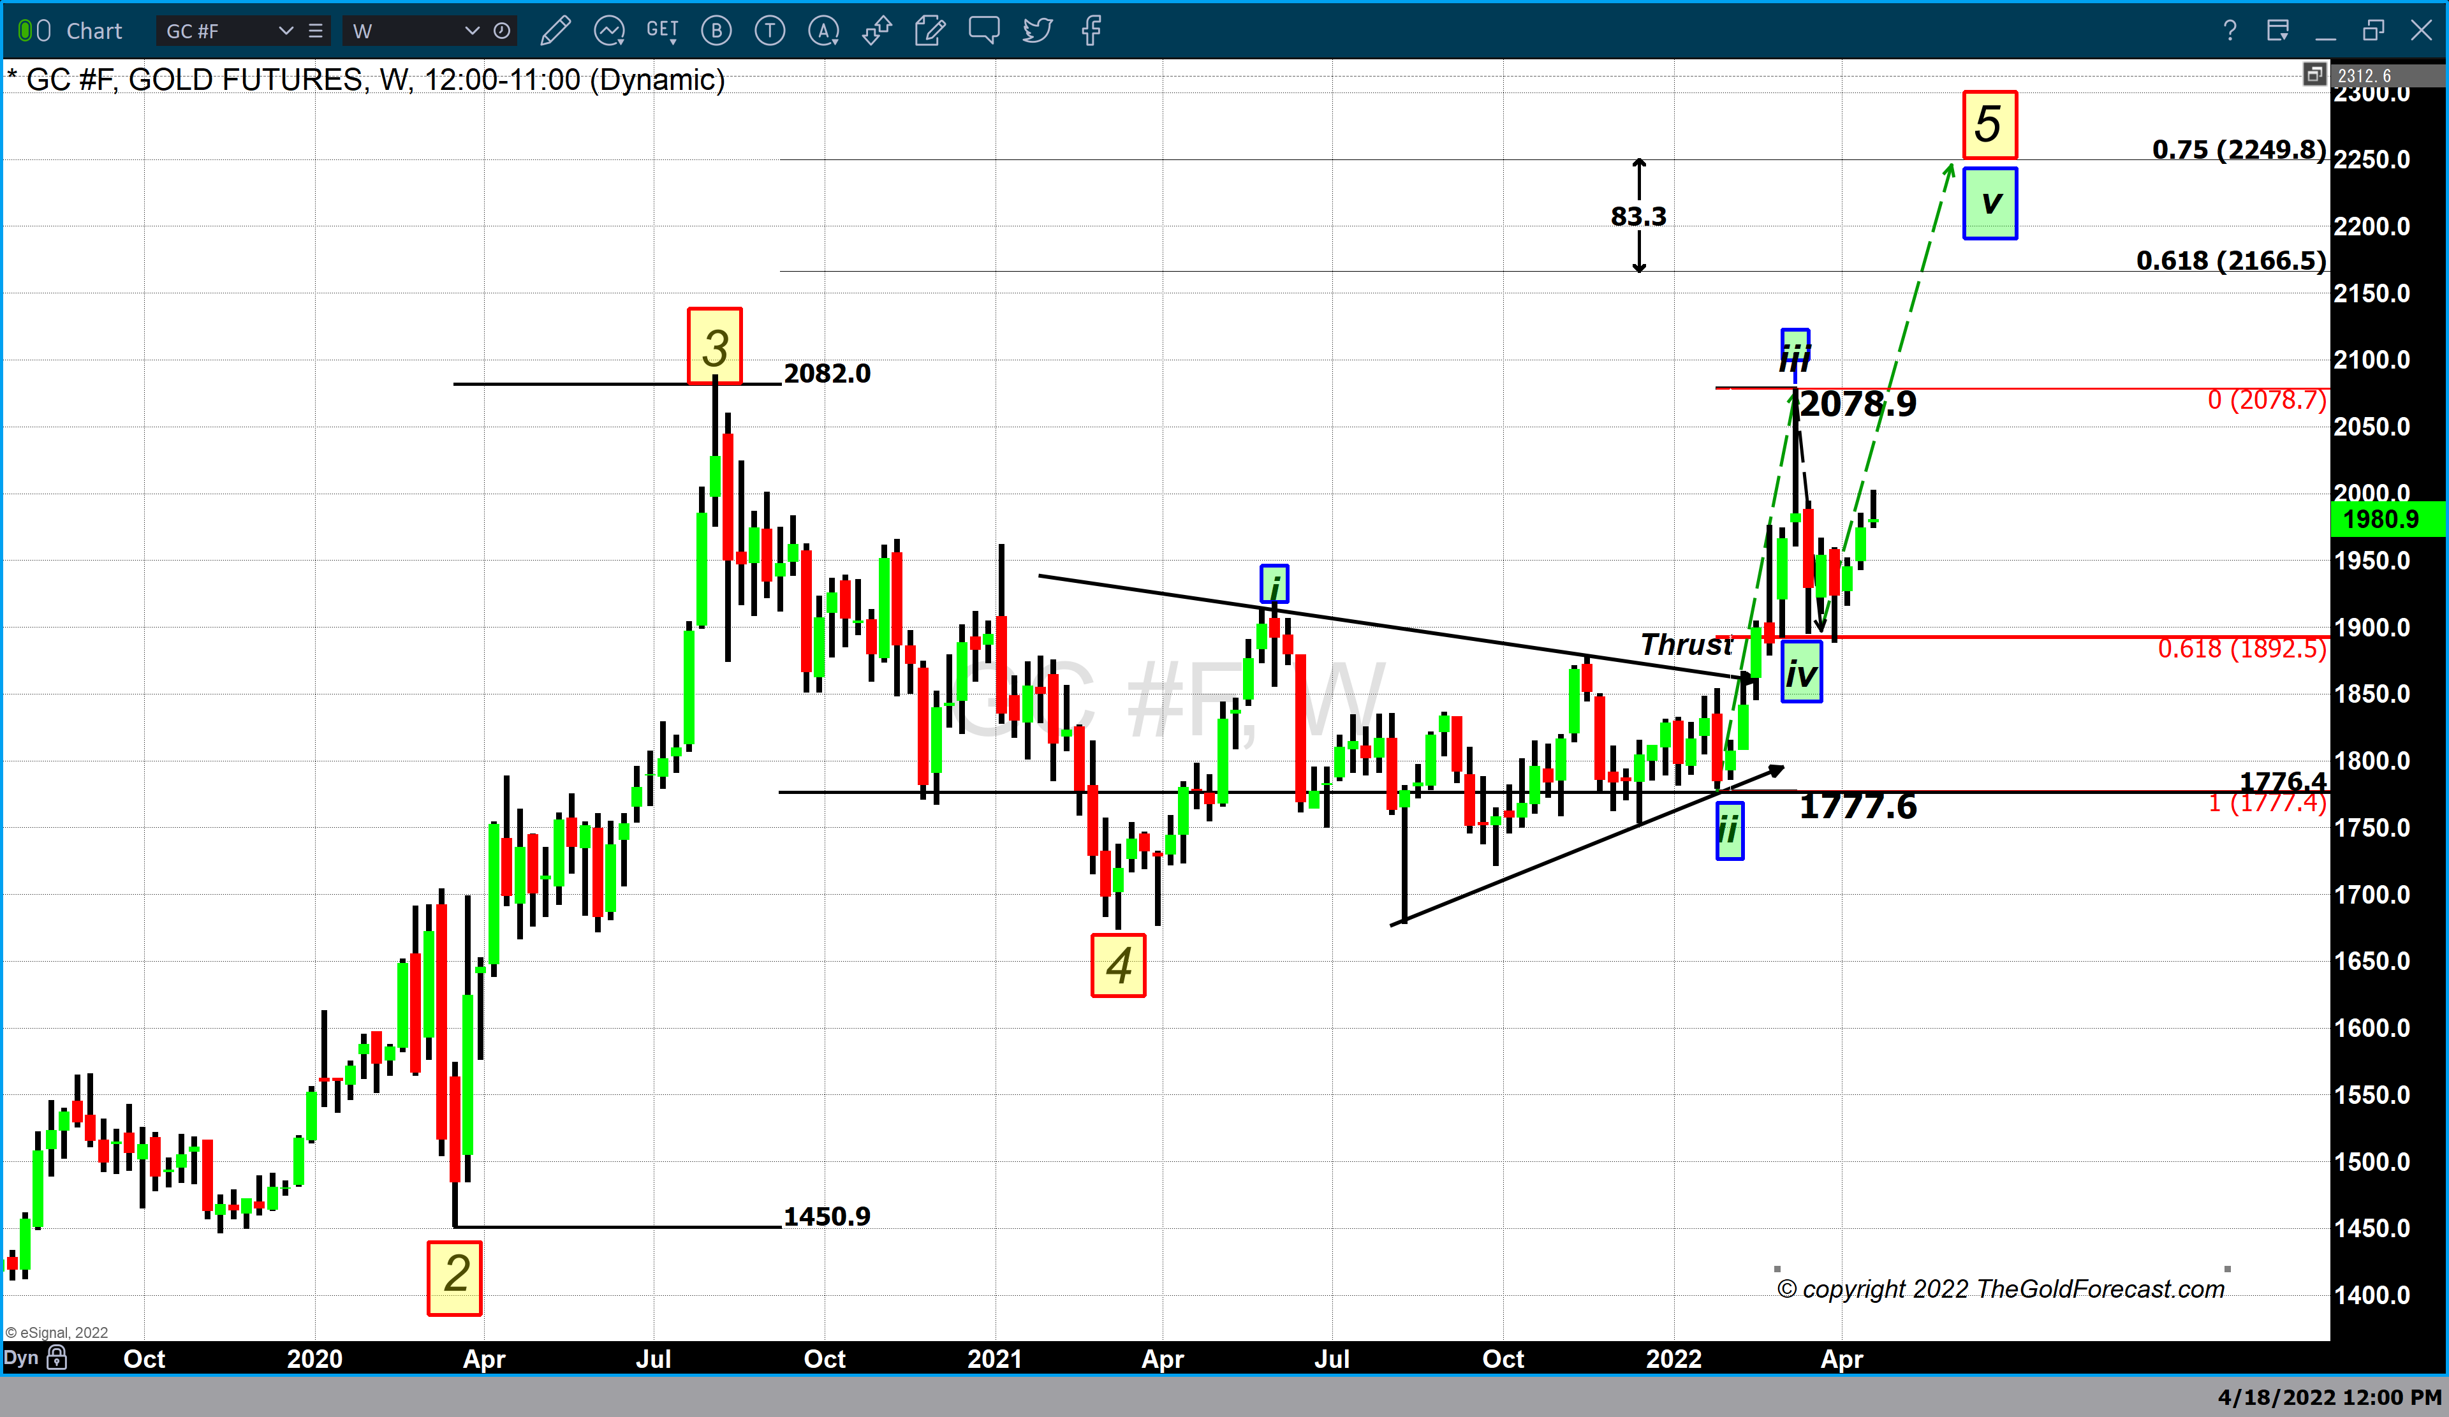
Task: Toggle the pane overlay button near 2312.6
Action: (2314, 75)
